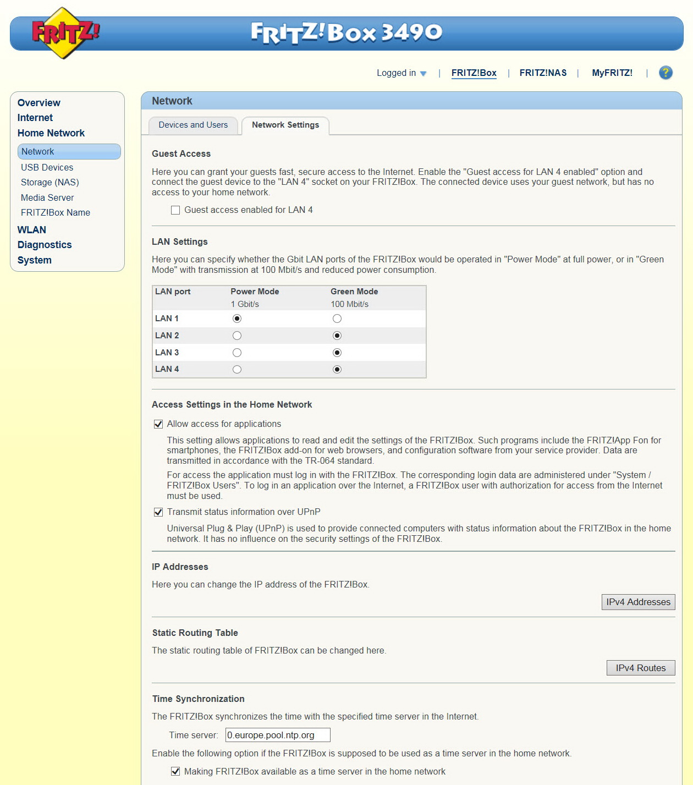
Task: Select the Network submenu item
Action: coord(69,151)
